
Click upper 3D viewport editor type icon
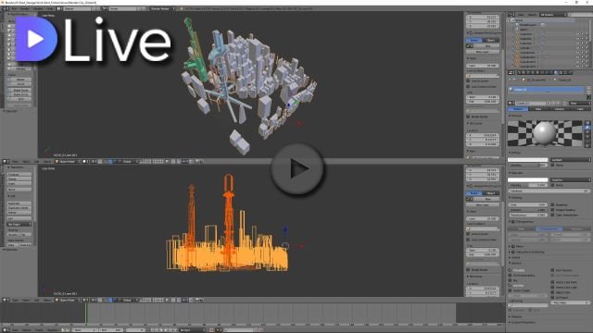point(6,161)
